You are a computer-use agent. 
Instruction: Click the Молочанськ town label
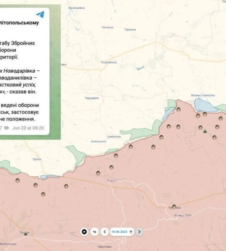pos(8,244)
